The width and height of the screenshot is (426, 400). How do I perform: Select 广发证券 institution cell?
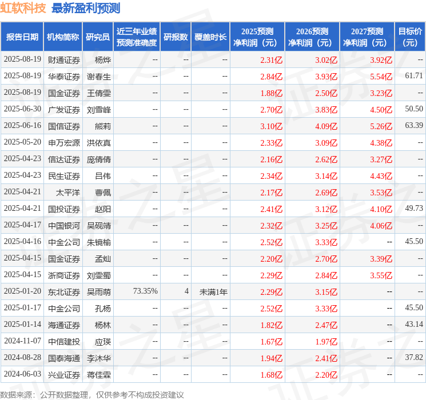pos(64,110)
